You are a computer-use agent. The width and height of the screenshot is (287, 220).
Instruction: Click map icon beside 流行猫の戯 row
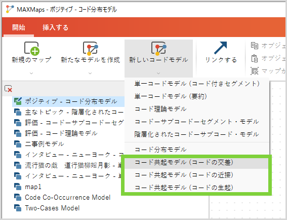pos(18,165)
